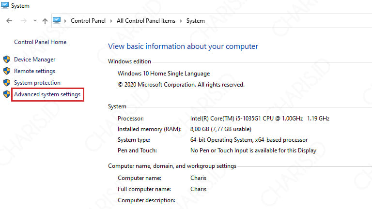Open Advanced system settings link
Viewport: 372px width, 209px height.
pos(47,94)
